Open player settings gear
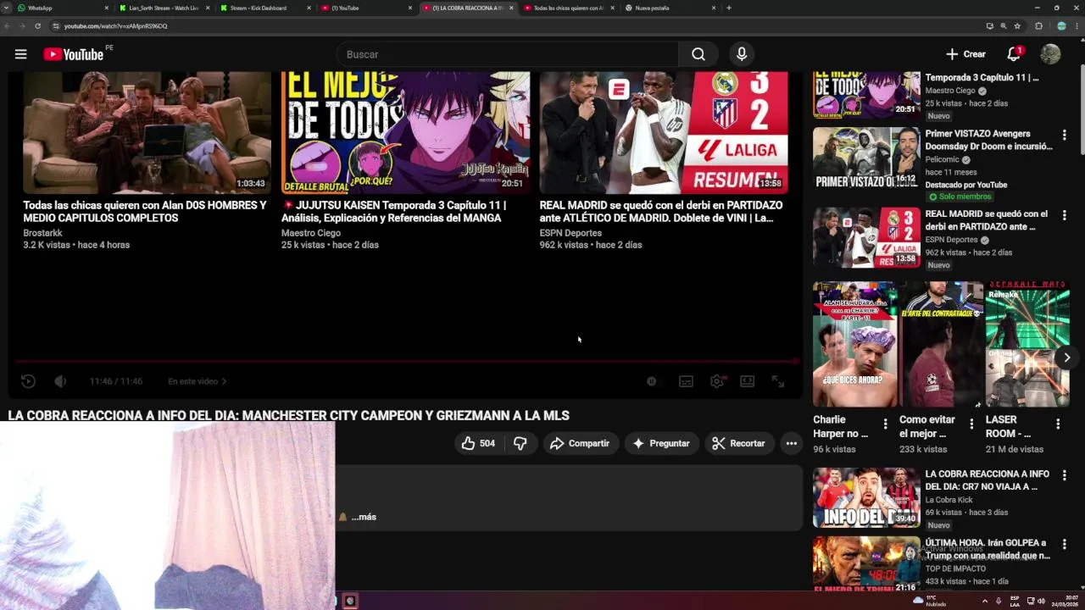The width and height of the screenshot is (1085, 610). (x=717, y=381)
